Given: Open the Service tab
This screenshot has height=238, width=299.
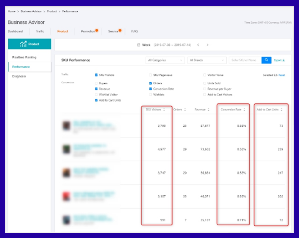Looking at the screenshot, I should point(113,31).
